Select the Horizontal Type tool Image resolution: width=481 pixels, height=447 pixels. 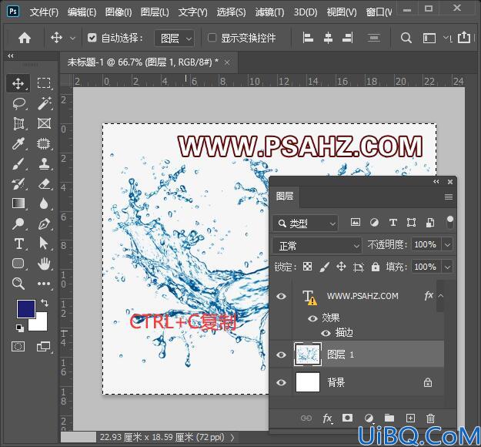pyautogui.click(x=18, y=244)
